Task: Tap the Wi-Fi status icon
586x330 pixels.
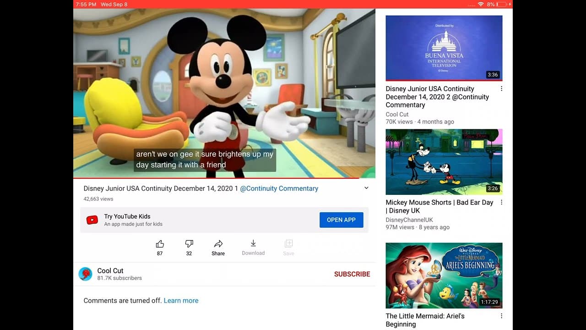Action: (x=481, y=4)
